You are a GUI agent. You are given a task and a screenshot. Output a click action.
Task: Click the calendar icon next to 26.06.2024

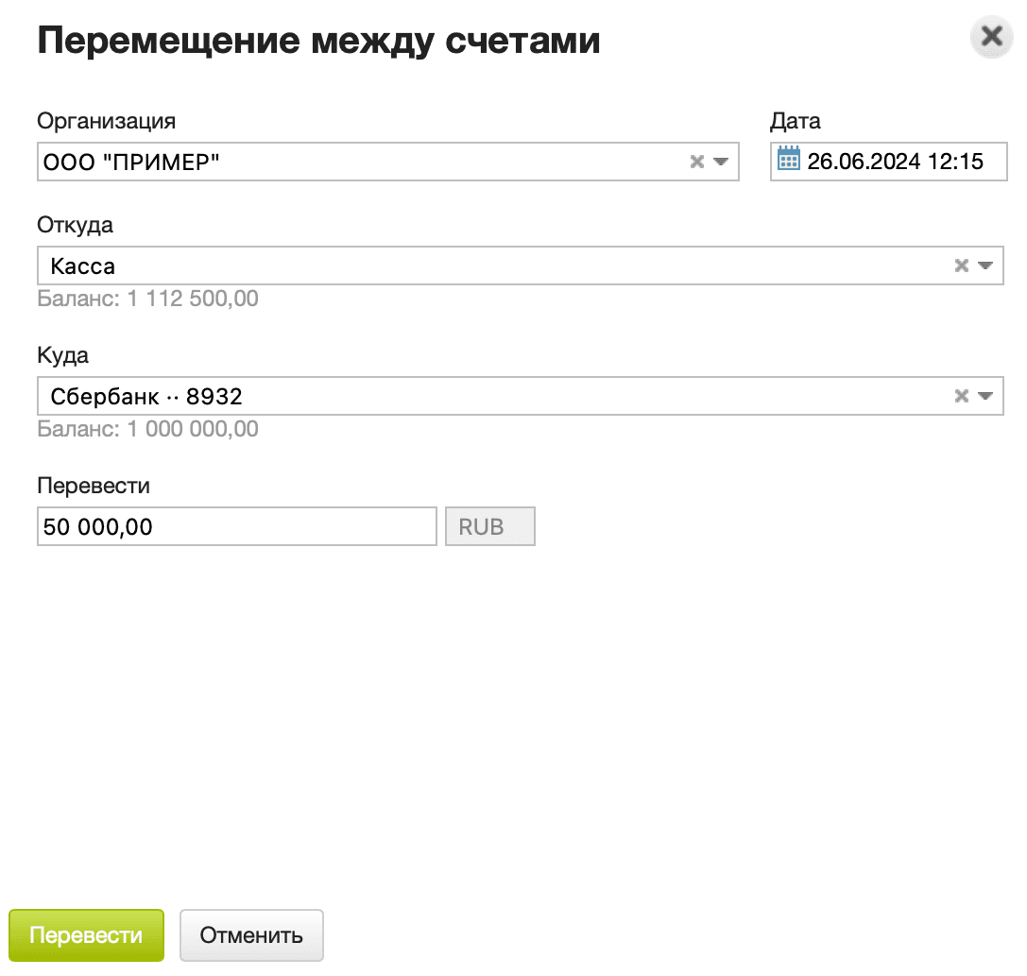click(790, 161)
